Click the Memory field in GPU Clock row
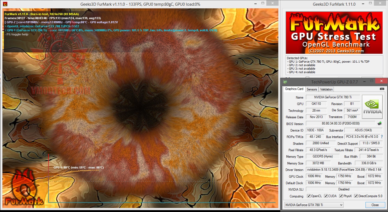The height and width of the screenshot is (212, 388). tap(345, 176)
